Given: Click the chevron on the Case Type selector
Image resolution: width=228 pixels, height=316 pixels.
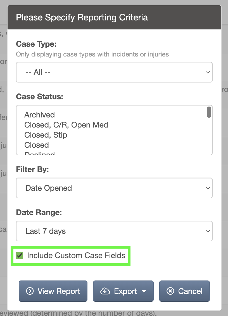Looking at the screenshot, I should tap(208, 72).
